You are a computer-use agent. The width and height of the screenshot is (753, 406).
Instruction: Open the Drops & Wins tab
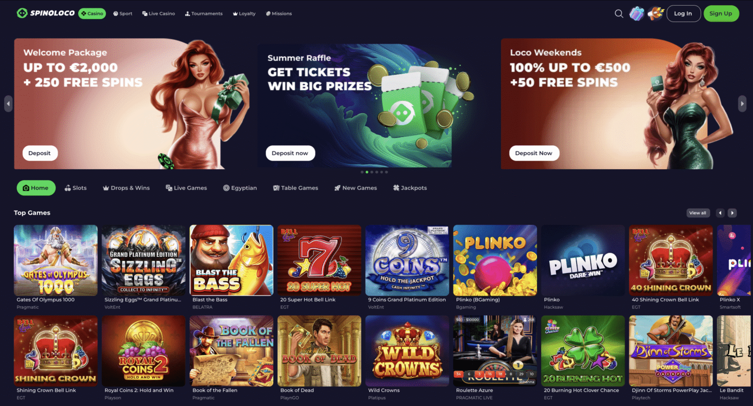(x=126, y=188)
